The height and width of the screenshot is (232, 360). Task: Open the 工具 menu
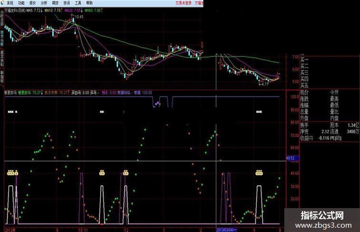pyautogui.click(x=78, y=3)
